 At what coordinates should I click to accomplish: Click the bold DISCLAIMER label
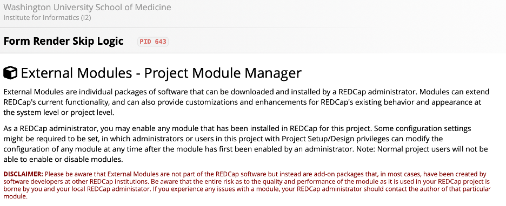point(23,174)
